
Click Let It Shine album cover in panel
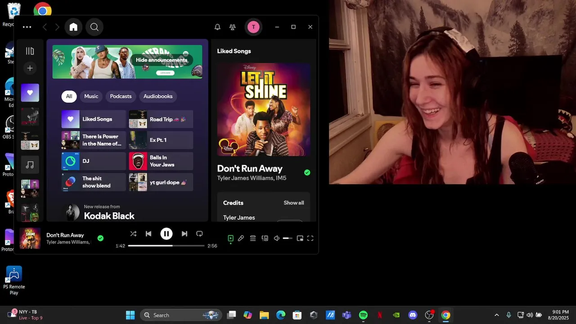coord(264,109)
